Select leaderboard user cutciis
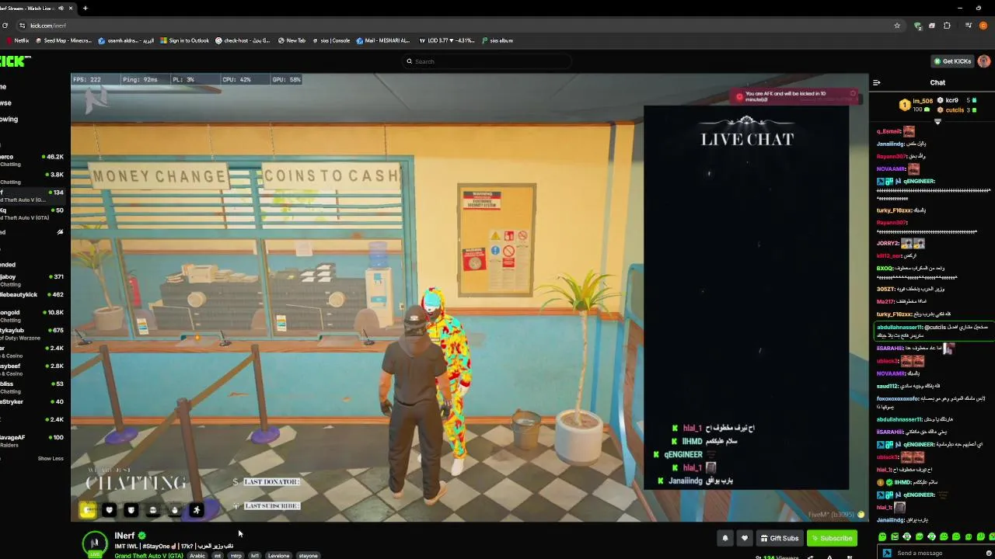This screenshot has width=995, height=559. point(951,109)
